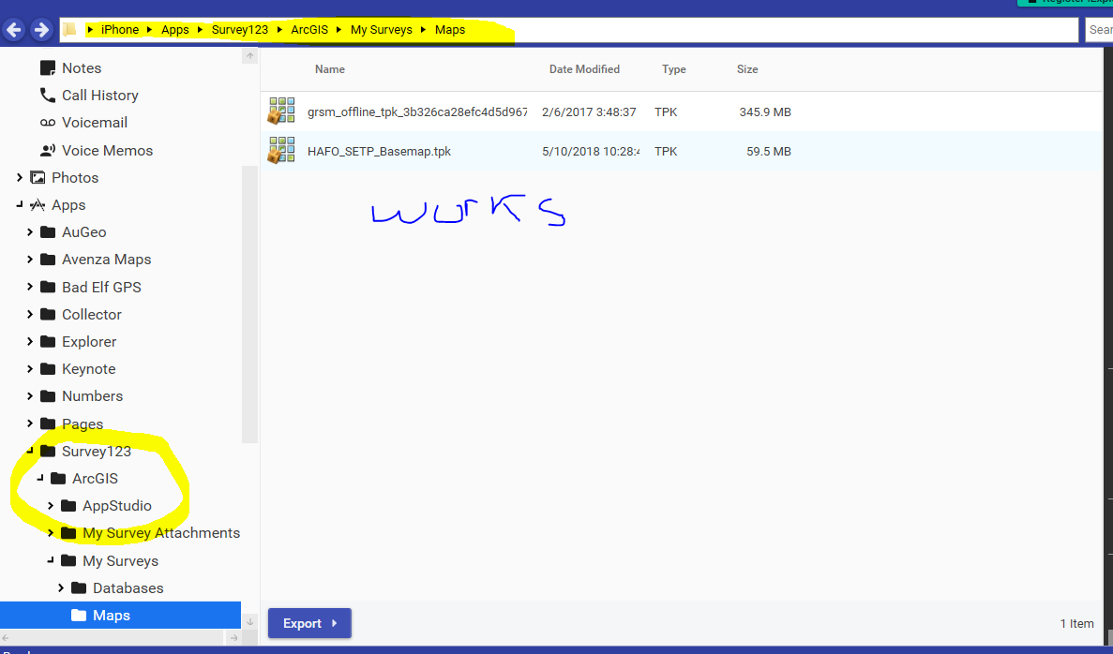Click the sidebar scroll-up arrow
Image resolution: width=1113 pixels, height=654 pixels.
pyautogui.click(x=249, y=55)
